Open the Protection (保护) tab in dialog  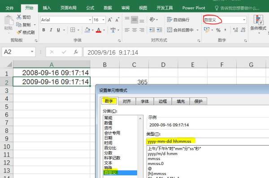pyautogui.click(x=198, y=101)
